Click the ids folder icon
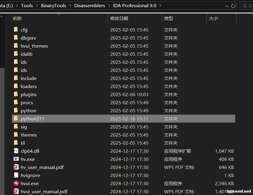This screenshot has width=253, height=195. [16, 70]
